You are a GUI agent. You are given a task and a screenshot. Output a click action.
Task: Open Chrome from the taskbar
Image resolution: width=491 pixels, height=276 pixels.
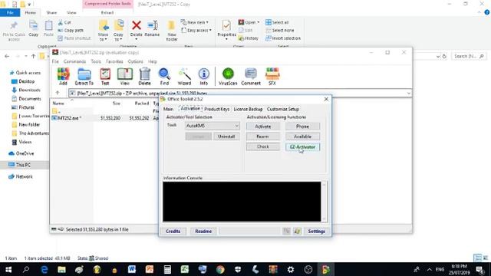click(x=220, y=269)
